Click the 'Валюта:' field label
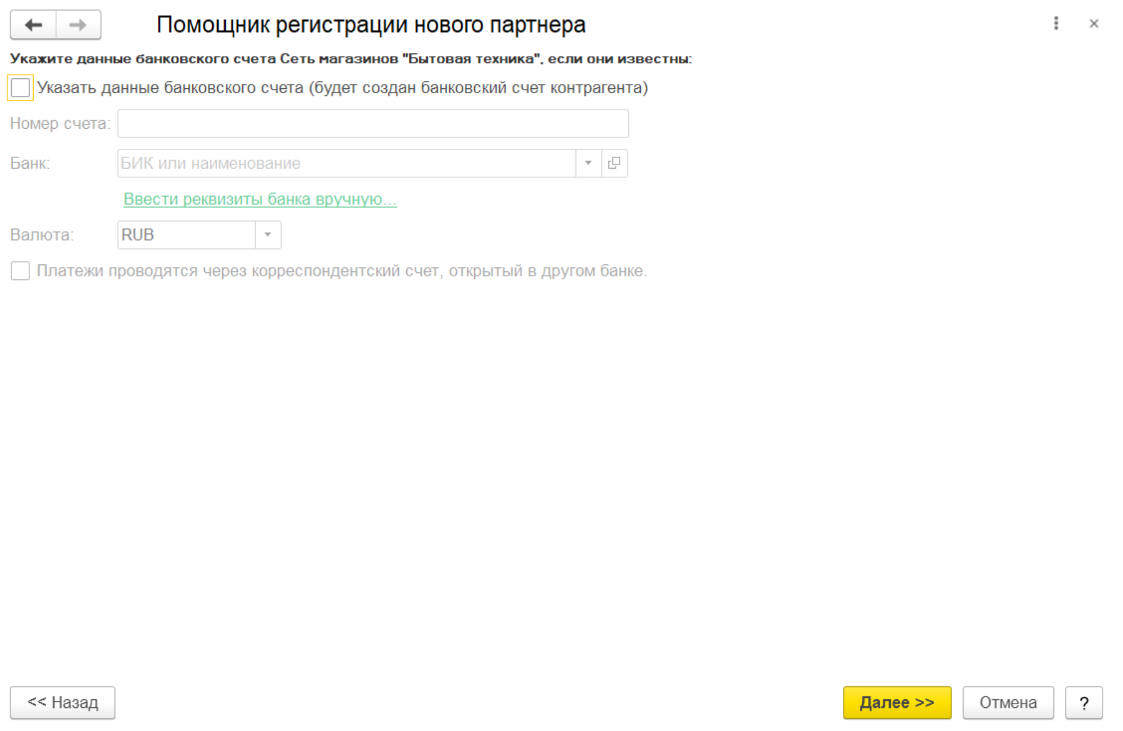 42,235
